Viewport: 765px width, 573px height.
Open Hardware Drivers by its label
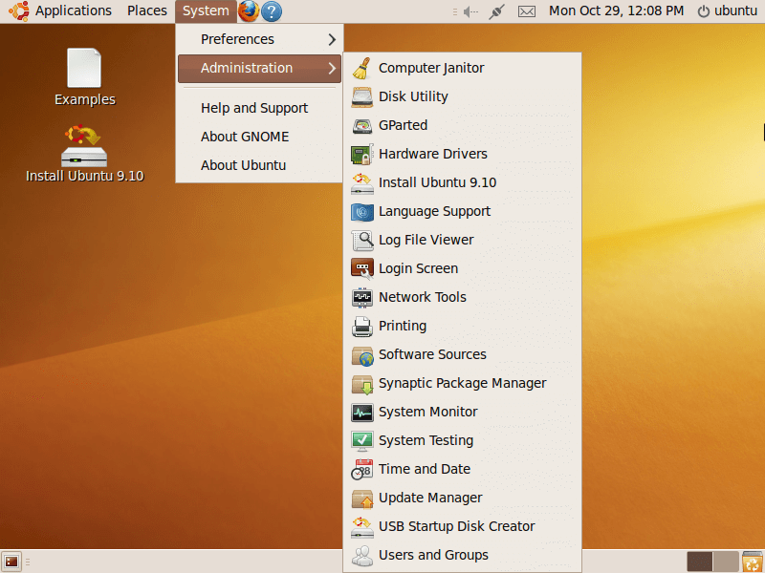pos(433,154)
